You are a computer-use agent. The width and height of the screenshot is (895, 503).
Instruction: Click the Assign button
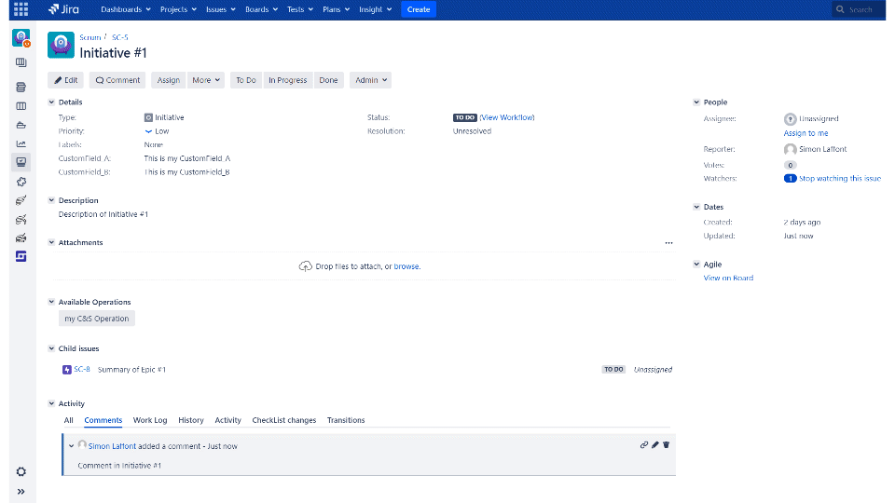[169, 80]
